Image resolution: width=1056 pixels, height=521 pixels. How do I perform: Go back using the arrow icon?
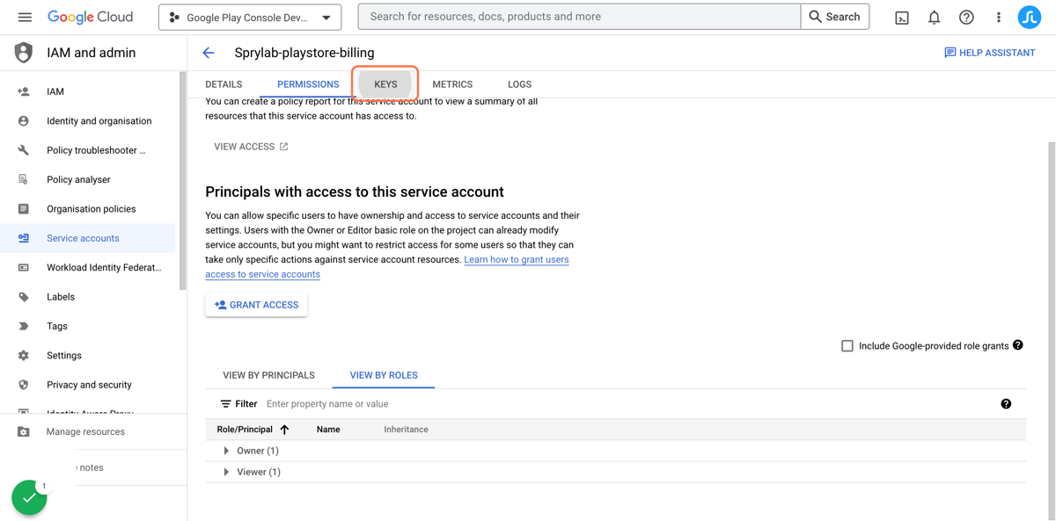click(209, 53)
